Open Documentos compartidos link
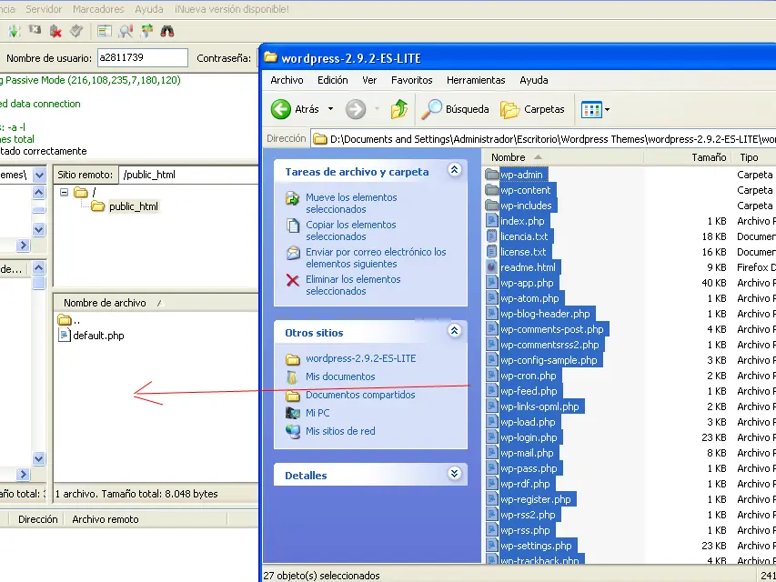 pos(360,395)
